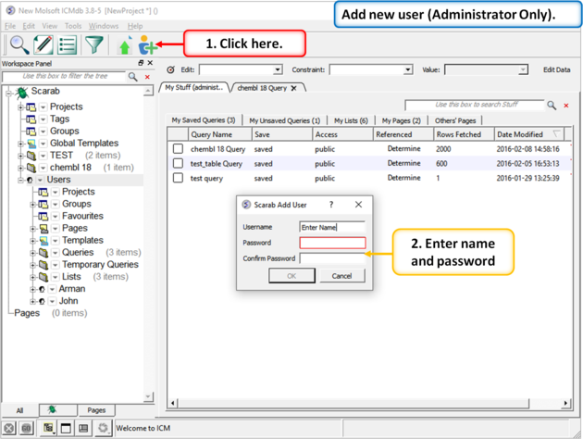Check the test_table Query checkbox
The width and height of the screenshot is (583, 439).
tap(178, 164)
